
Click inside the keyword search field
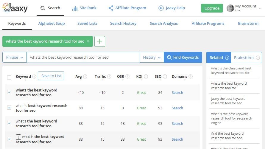pos(83,57)
